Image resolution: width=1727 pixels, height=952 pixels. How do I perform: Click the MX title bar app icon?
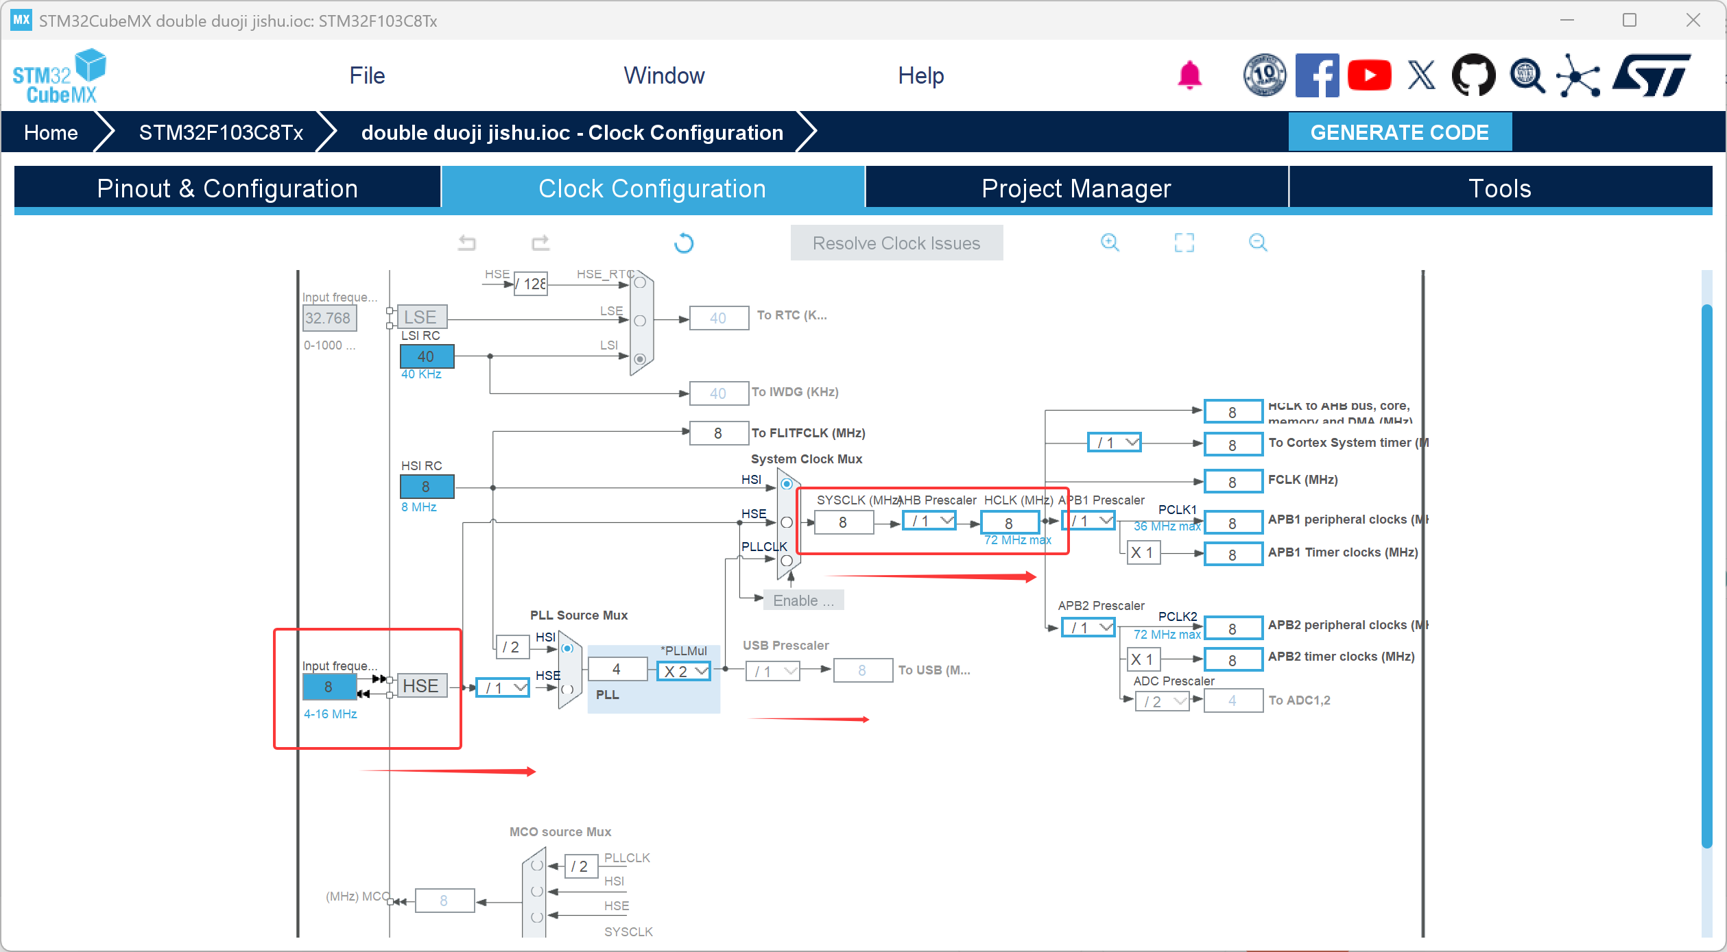coord(21,20)
